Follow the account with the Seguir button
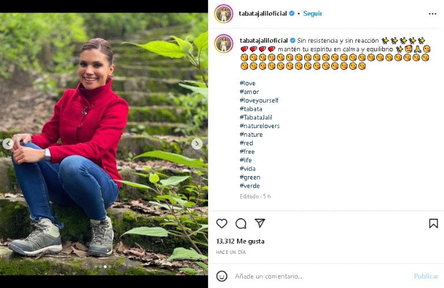The width and height of the screenshot is (444, 288). (x=313, y=13)
